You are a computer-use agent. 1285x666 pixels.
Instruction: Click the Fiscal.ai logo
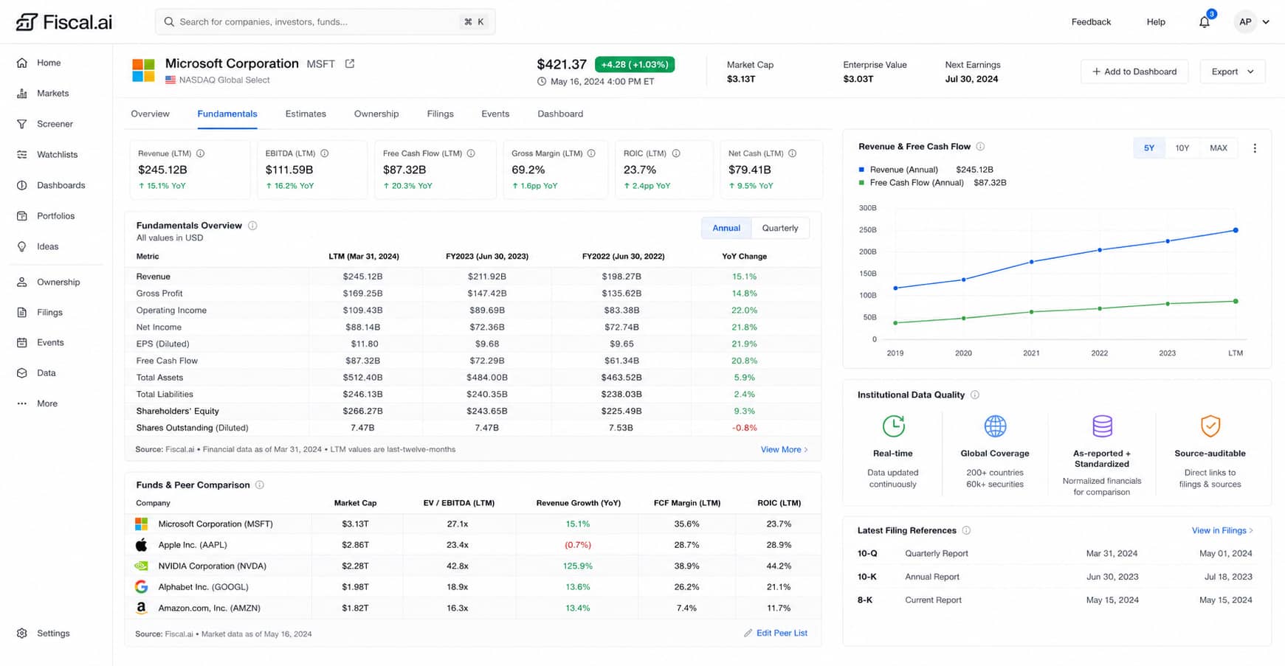click(x=64, y=22)
